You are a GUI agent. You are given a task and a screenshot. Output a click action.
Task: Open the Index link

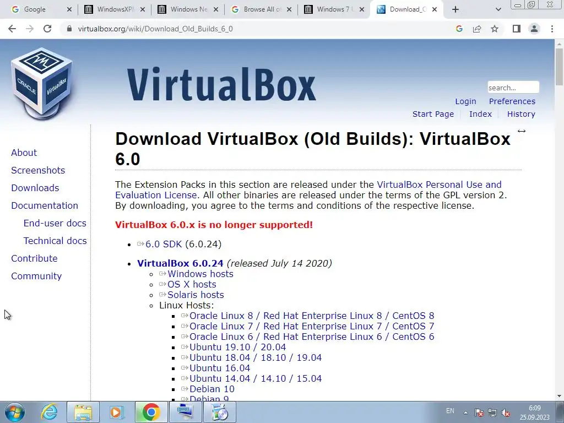click(480, 114)
